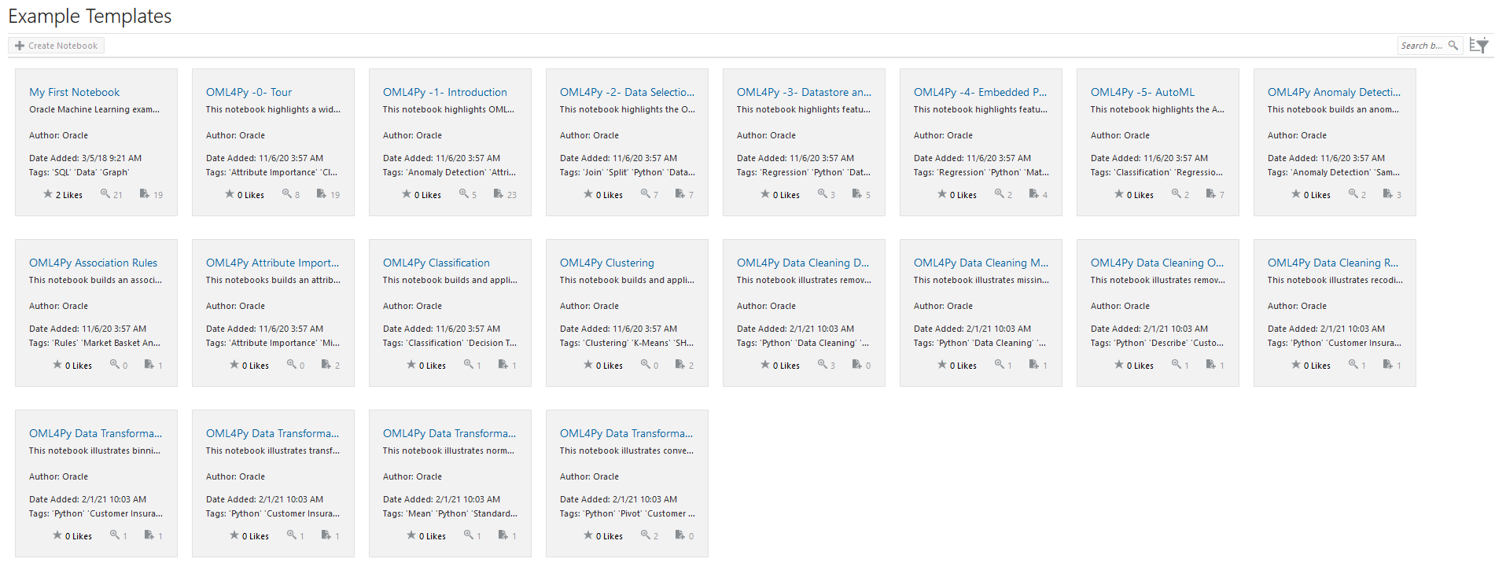Open the OML4Py Data Cleaning M... notebook

pyautogui.click(x=981, y=263)
